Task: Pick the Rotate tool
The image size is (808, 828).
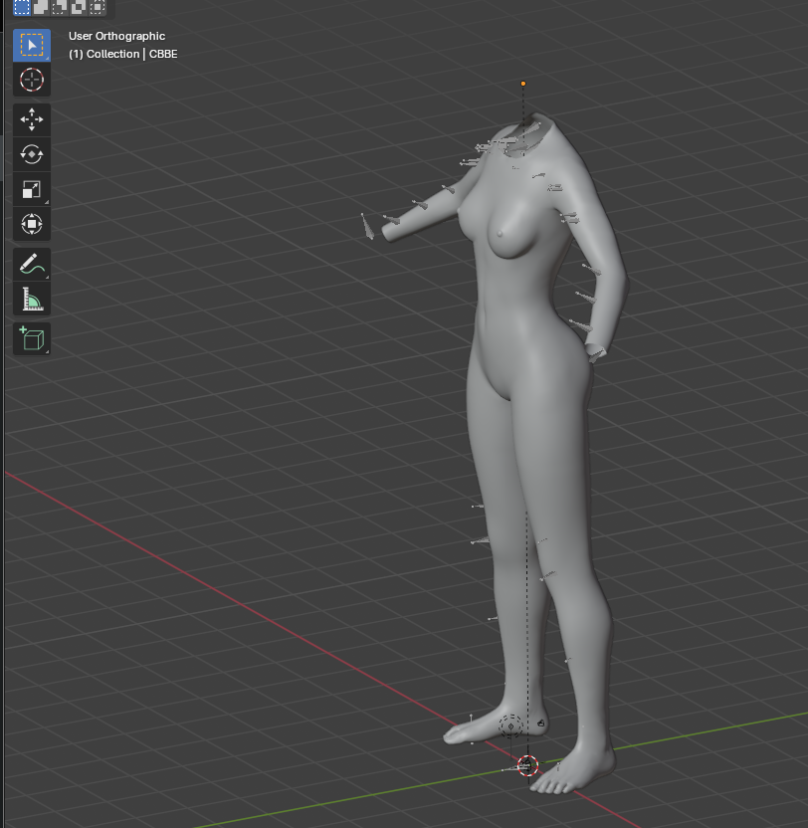Action: [x=32, y=154]
